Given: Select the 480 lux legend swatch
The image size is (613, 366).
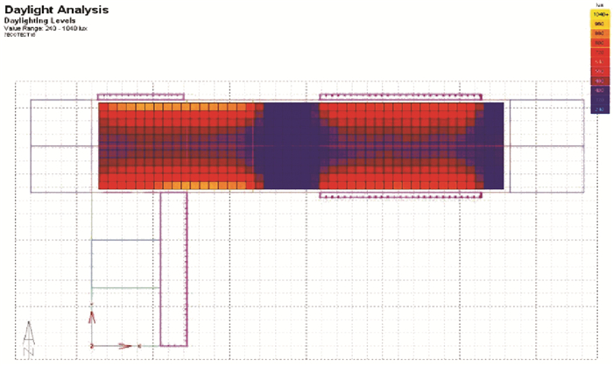Looking at the screenshot, I should [598, 81].
